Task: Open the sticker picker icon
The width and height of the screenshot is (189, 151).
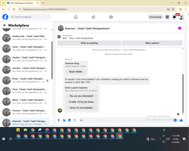Action: point(70,120)
